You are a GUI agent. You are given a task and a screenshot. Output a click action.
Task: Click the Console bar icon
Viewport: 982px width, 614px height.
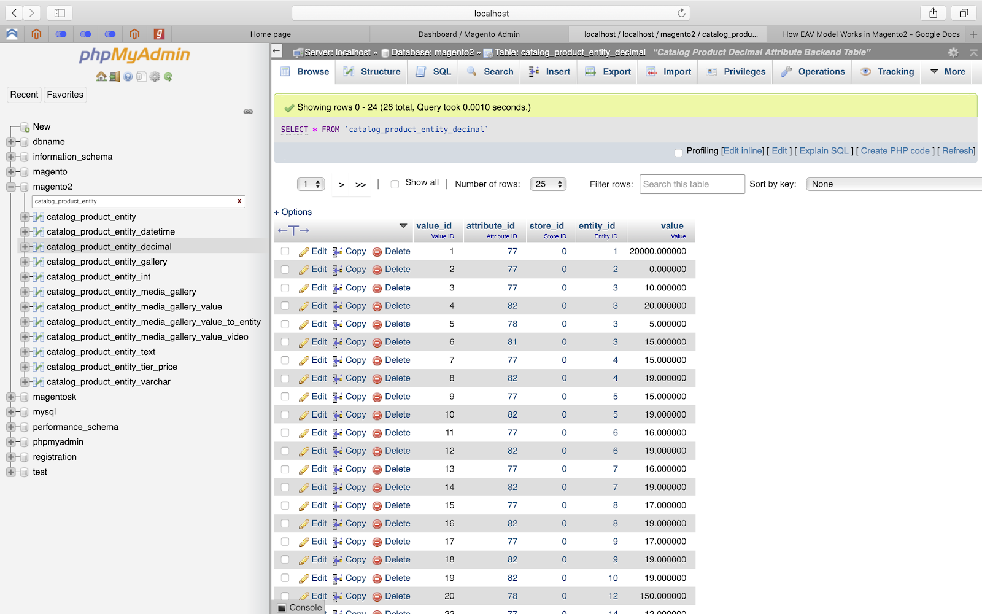(282, 608)
